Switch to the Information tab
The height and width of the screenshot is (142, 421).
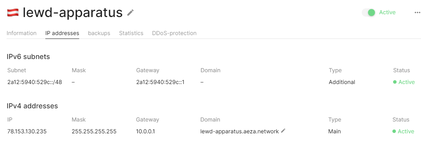click(x=22, y=33)
